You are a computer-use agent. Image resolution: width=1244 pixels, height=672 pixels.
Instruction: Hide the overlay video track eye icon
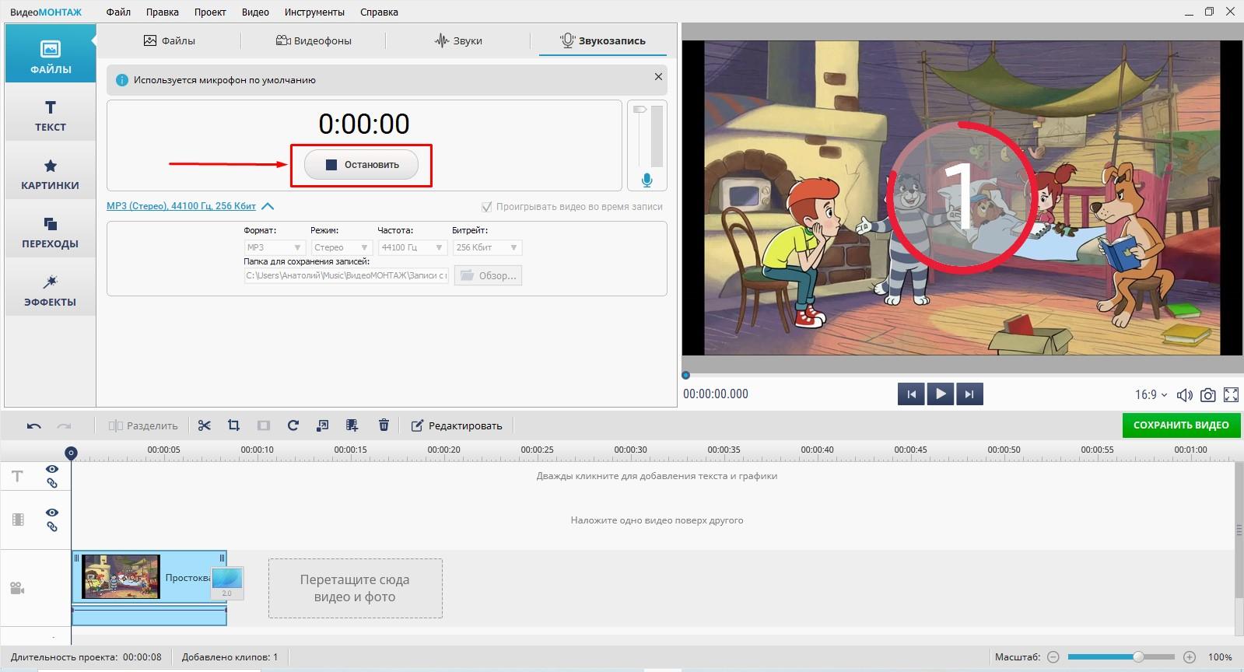[52, 513]
